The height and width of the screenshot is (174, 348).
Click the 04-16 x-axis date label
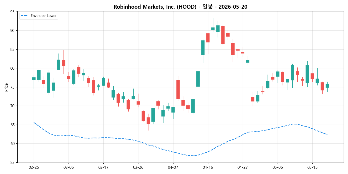(x=208, y=167)
